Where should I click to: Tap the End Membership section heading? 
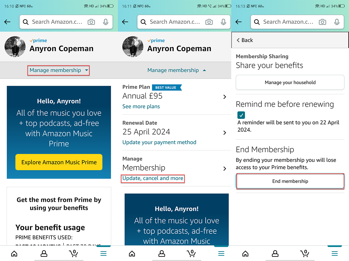265,150
